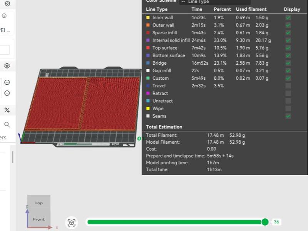
Task: Click the sidebar vertical scrollbar handle
Action: (x=13, y=157)
